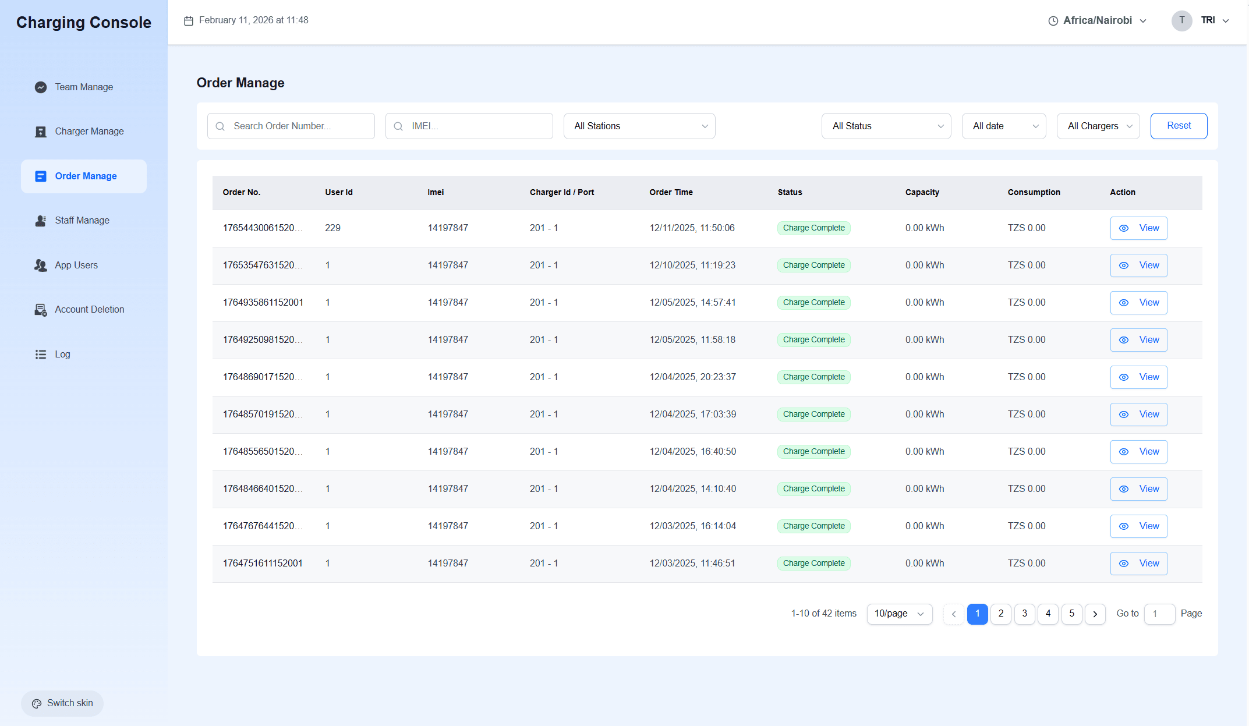
Task: Click the Log list icon
Action: click(41, 355)
